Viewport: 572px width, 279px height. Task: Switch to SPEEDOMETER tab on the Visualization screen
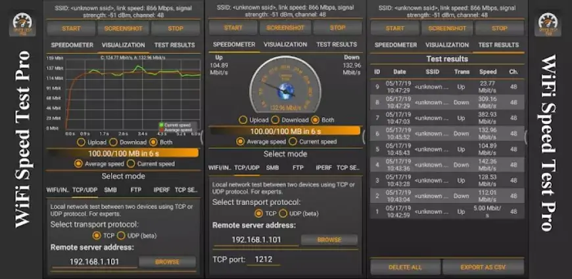(72, 45)
